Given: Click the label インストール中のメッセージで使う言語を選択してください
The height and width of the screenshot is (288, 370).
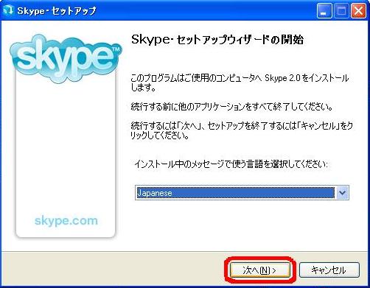Looking at the screenshot, I should [x=231, y=164].
